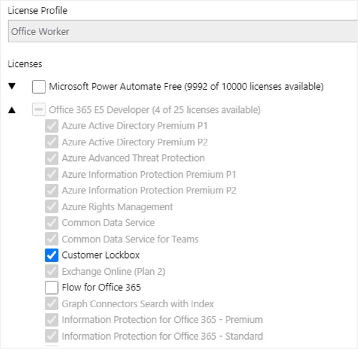Toggle Azure Information Protection Premium P2 checkbox
Viewport: 358px width, 349px height.
point(51,190)
